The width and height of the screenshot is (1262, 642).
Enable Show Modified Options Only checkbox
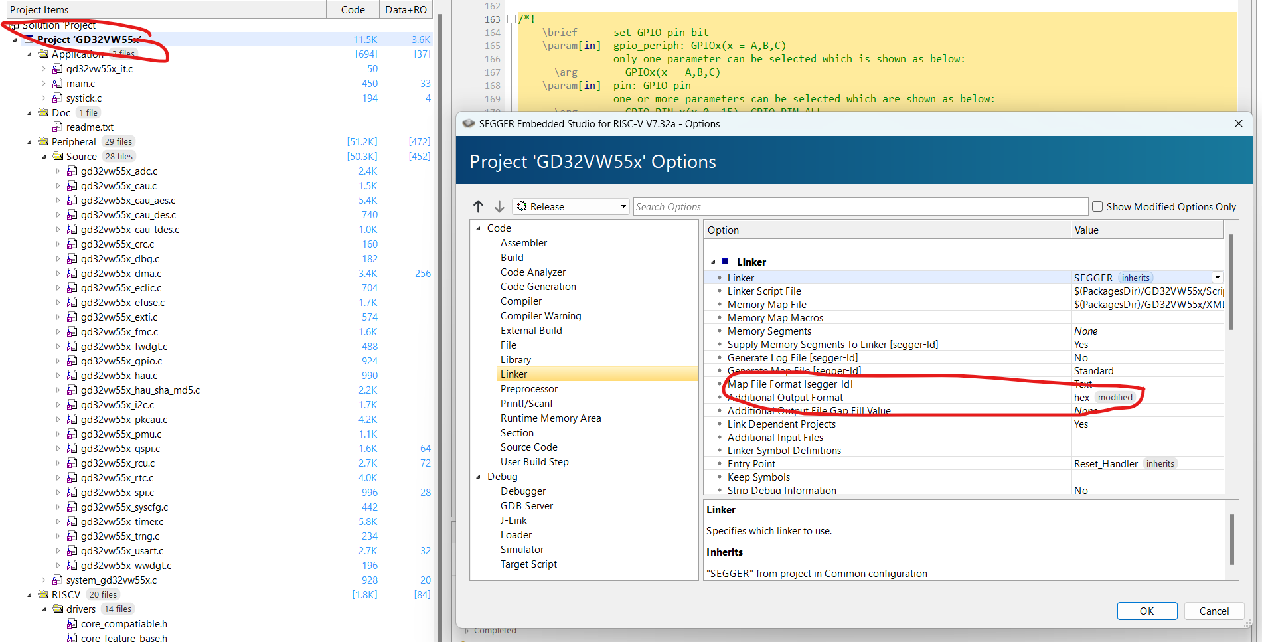point(1097,207)
